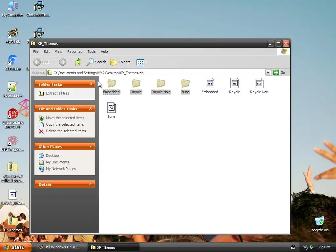Click Copy the selected items
The width and height of the screenshot is (336, 252).
pyautogui.click(x=65, y=124)
